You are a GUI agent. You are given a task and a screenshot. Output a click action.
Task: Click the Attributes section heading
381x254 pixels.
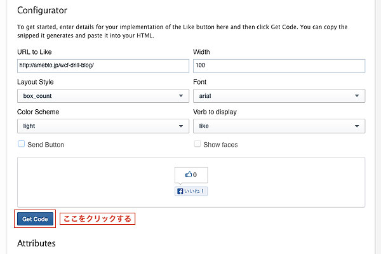pos(36,243)
